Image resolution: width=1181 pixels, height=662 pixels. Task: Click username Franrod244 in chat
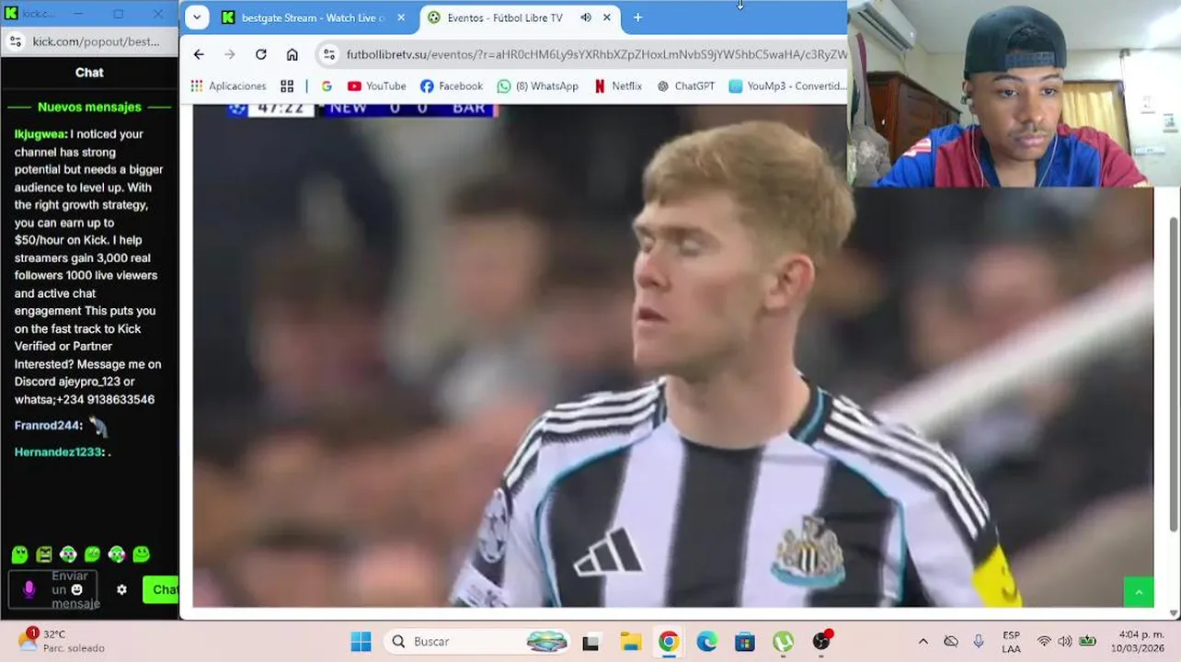point(49,426)
